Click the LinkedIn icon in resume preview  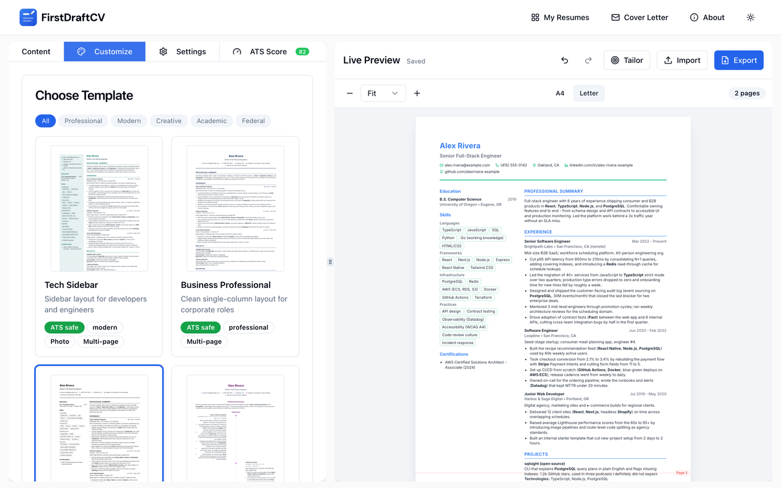(566, 165)
